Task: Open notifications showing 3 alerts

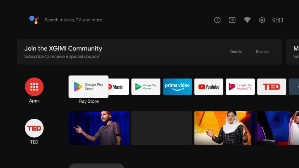Action: pos(217,20)
